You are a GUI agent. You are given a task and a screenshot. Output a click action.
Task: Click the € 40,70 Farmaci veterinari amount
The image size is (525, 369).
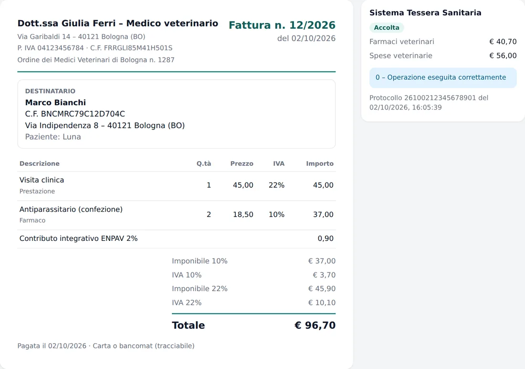pos(503,42)
